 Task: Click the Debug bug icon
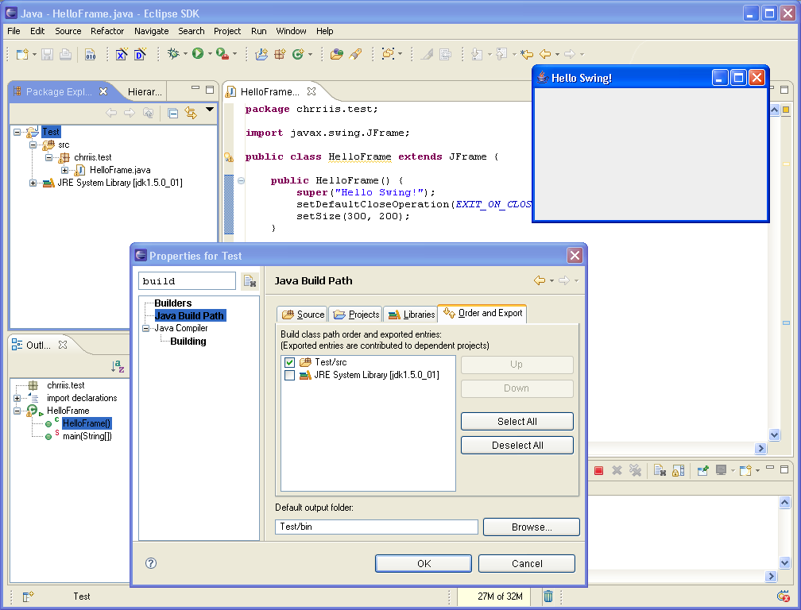[x=173, y=53]
